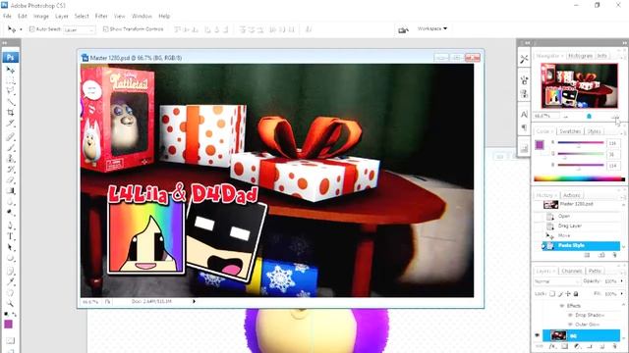Viewport: 629px width, 353px height.
Task: Select the Pen tool
Action: [x=10, y=226]
